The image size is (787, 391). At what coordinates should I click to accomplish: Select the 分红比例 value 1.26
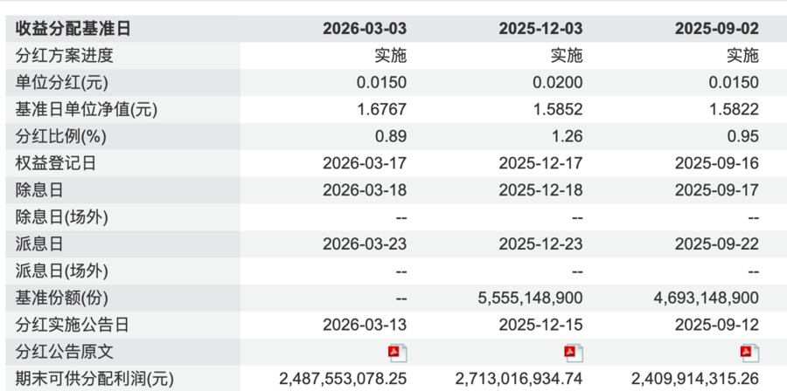(568, 137)
